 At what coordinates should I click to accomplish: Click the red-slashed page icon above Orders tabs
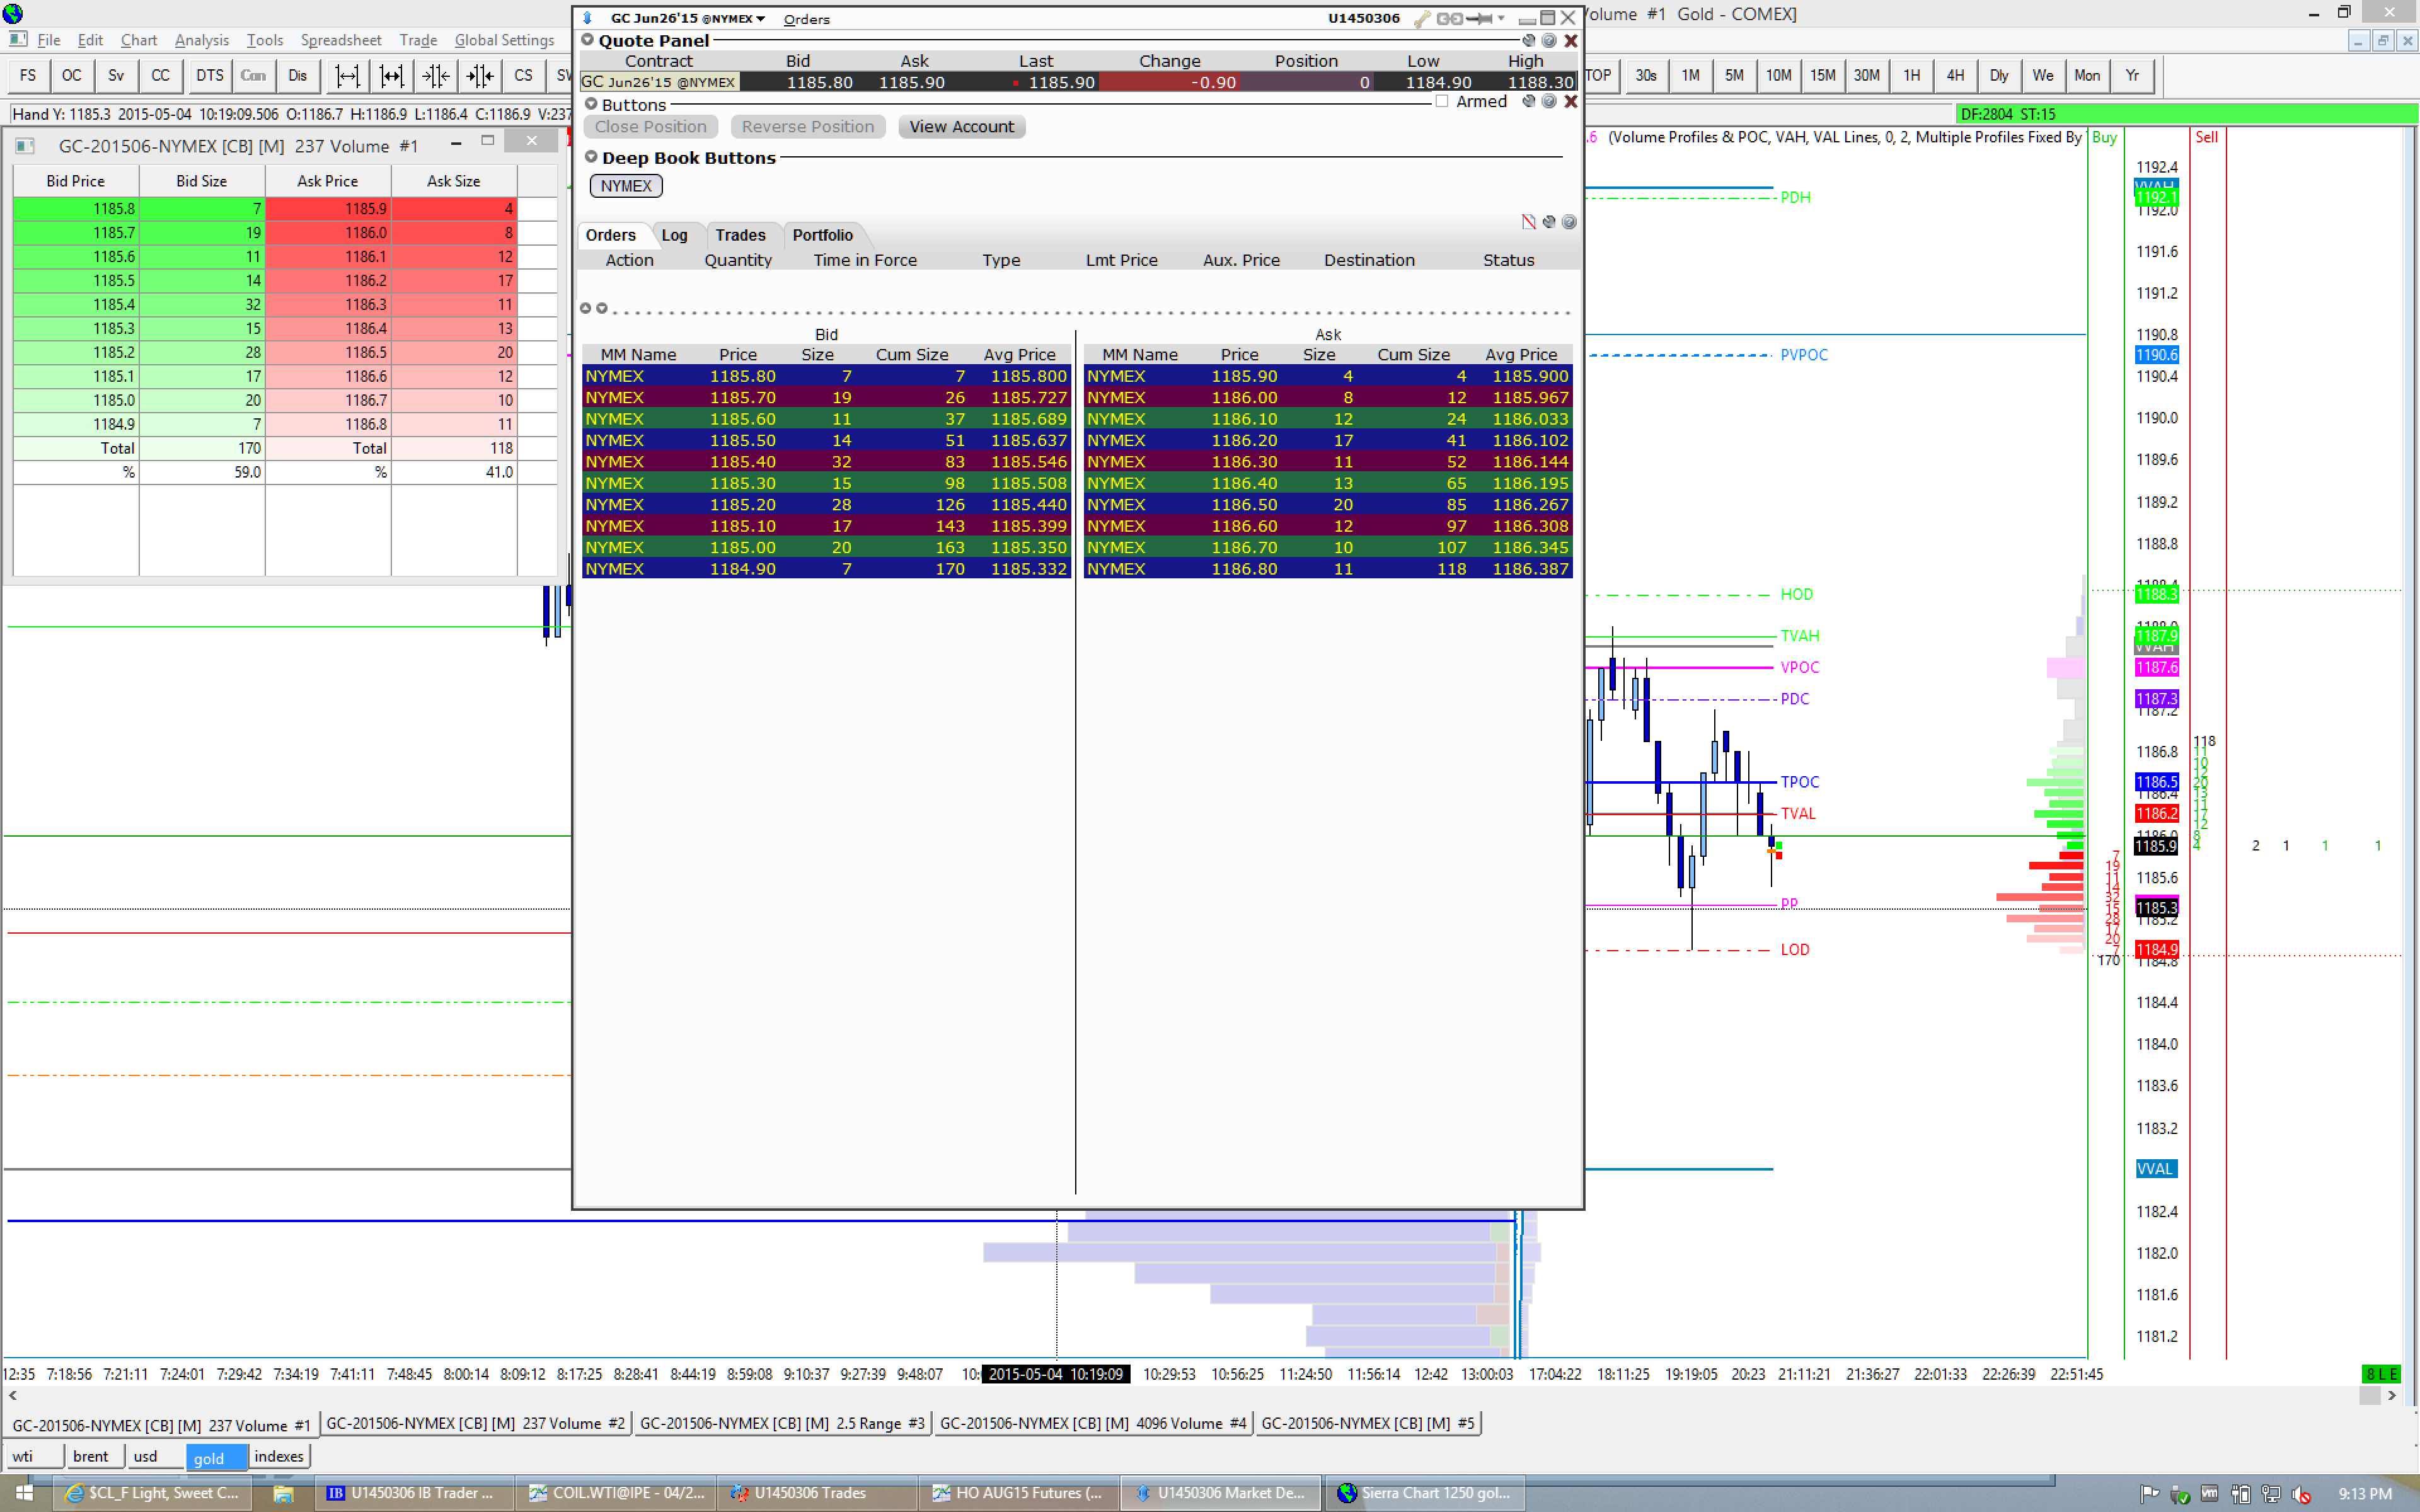[x=1528, y=222]
